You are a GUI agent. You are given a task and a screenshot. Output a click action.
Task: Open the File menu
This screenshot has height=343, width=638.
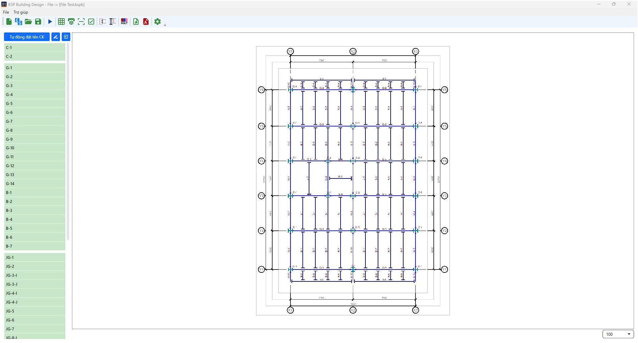6,12
